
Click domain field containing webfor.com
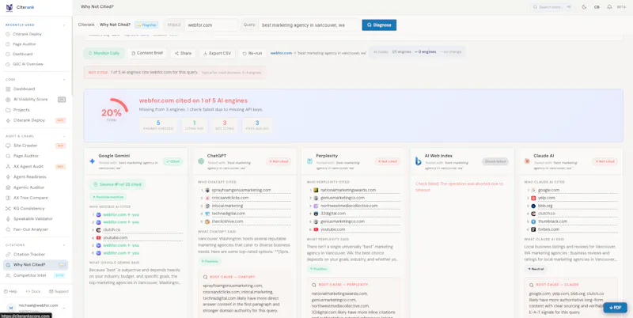point(211,25)
